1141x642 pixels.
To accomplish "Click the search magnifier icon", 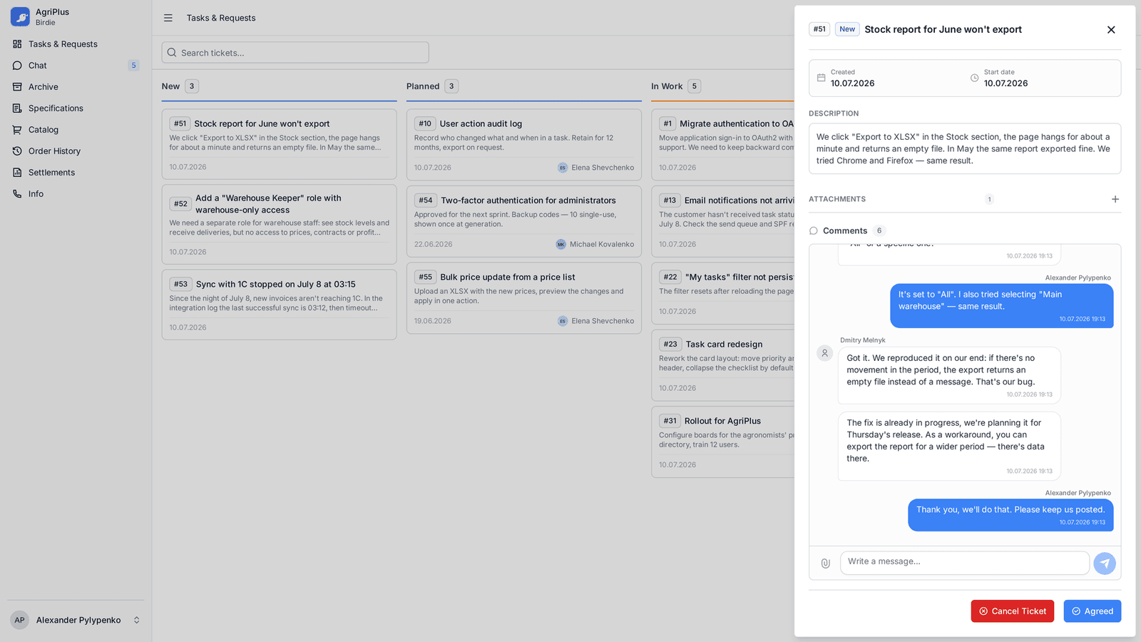I will pyautogui.click(x=172, y=53).
